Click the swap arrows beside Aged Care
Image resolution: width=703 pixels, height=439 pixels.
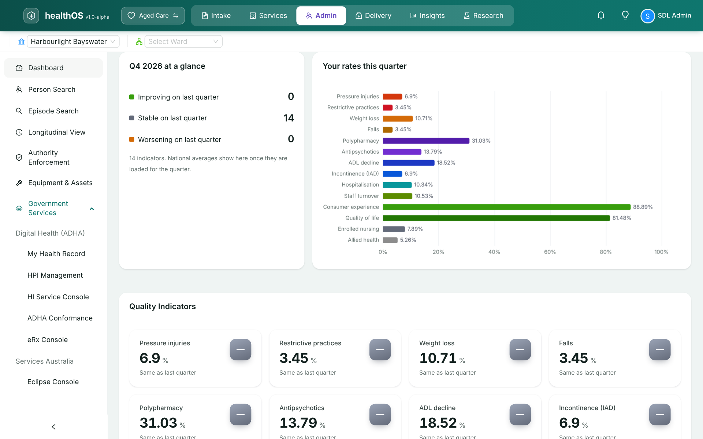(176, 16)
